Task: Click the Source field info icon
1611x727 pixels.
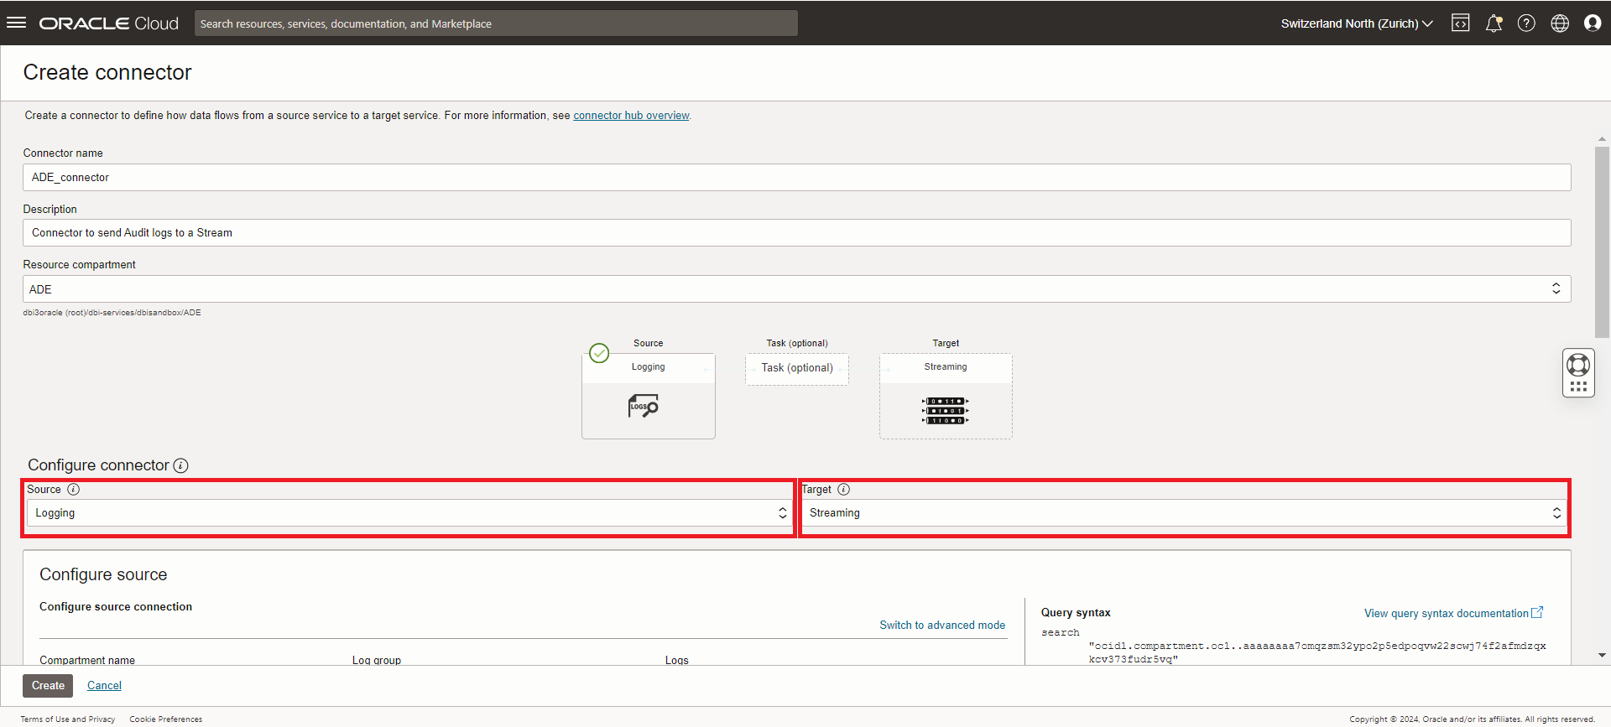Action: pos(74,490)
